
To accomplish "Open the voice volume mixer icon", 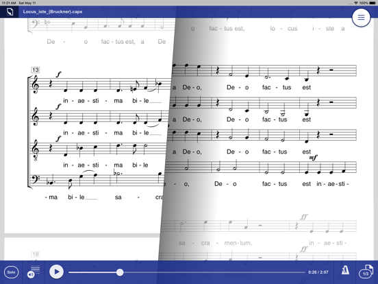I will tap(34, 272).
